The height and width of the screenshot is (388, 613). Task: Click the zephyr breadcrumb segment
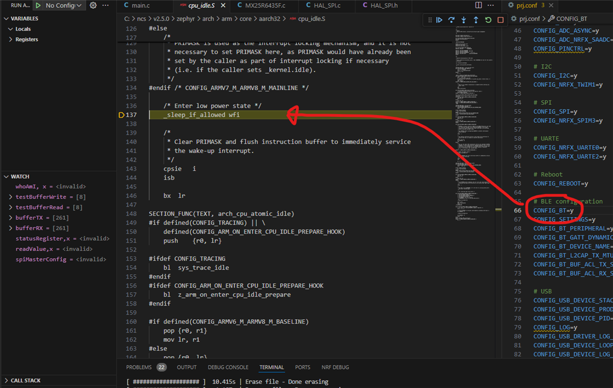(x=186, y=19)
